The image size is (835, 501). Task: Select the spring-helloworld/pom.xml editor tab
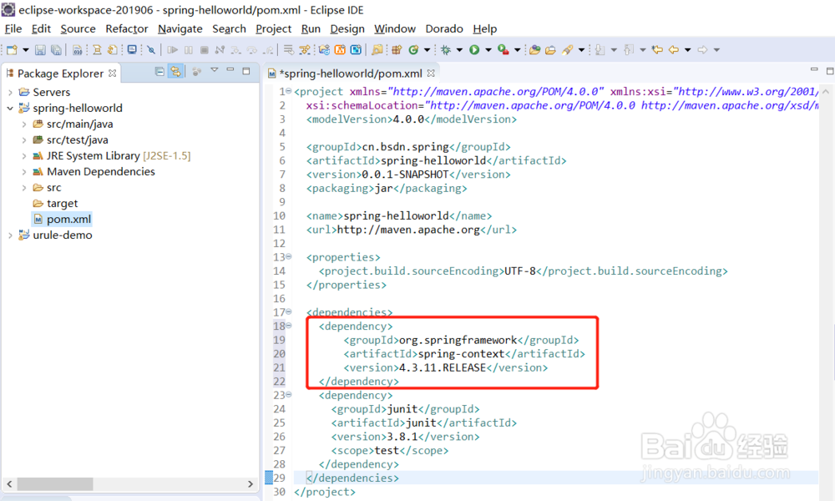(x=351, y=73)
